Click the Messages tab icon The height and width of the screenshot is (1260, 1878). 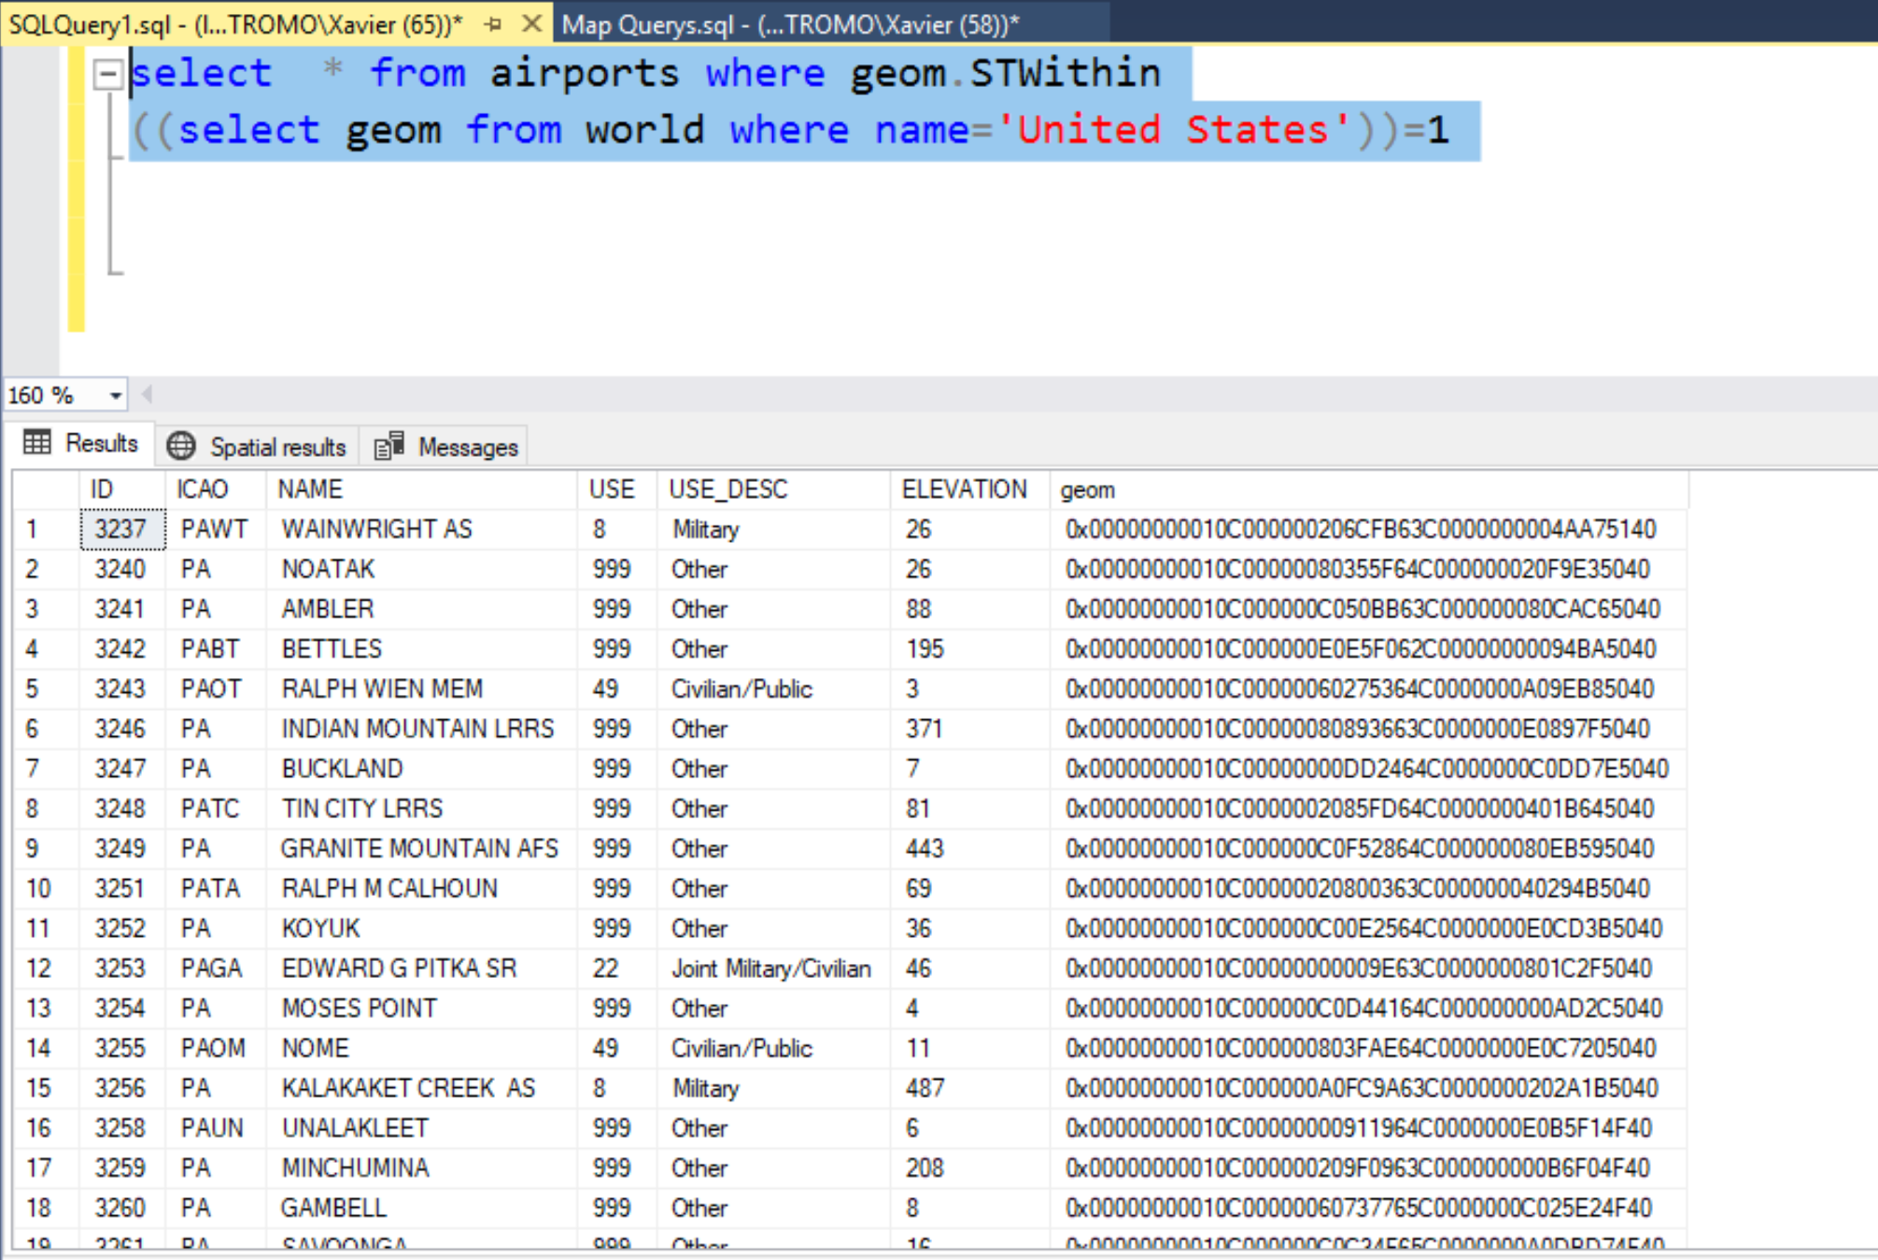coord(389,446)
